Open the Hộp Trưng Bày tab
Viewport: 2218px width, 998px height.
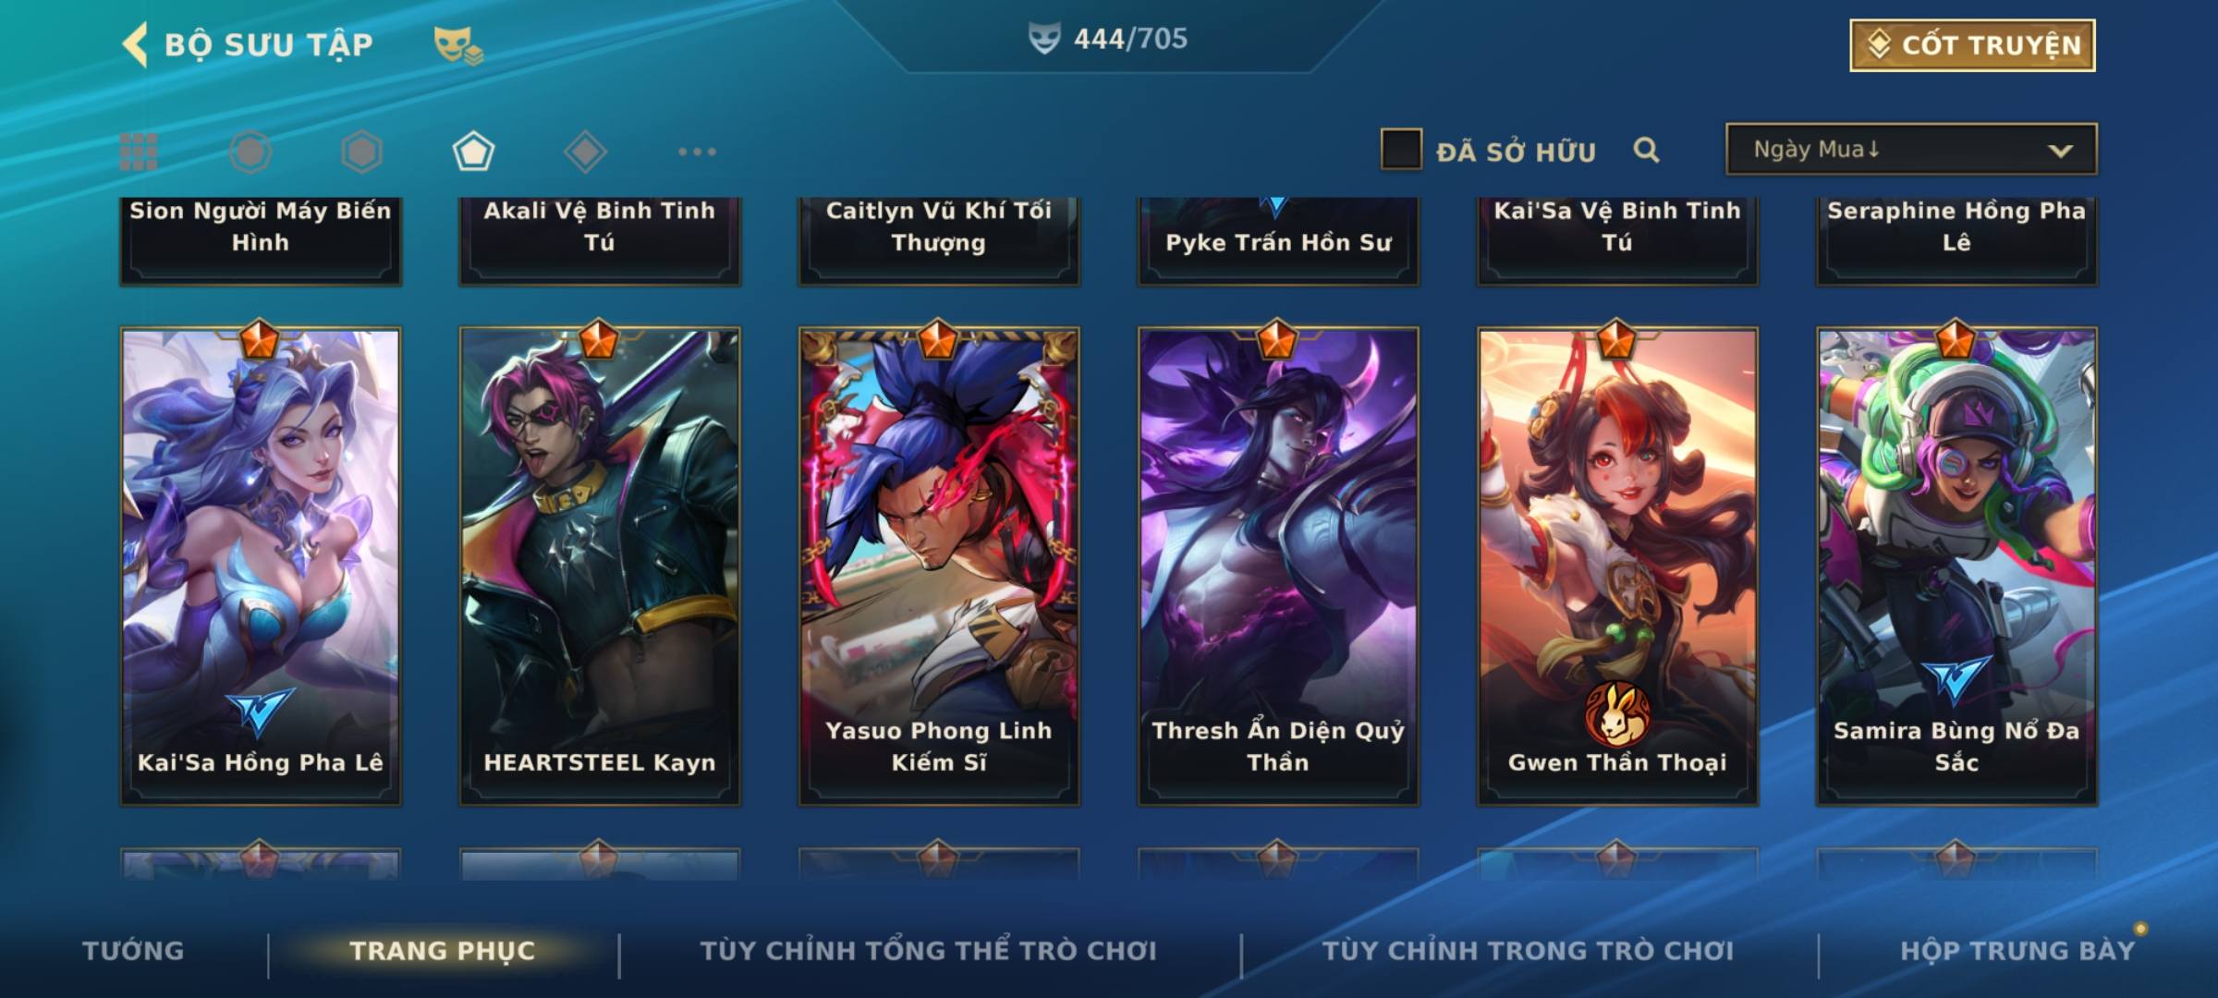(x=2017, y=951)
